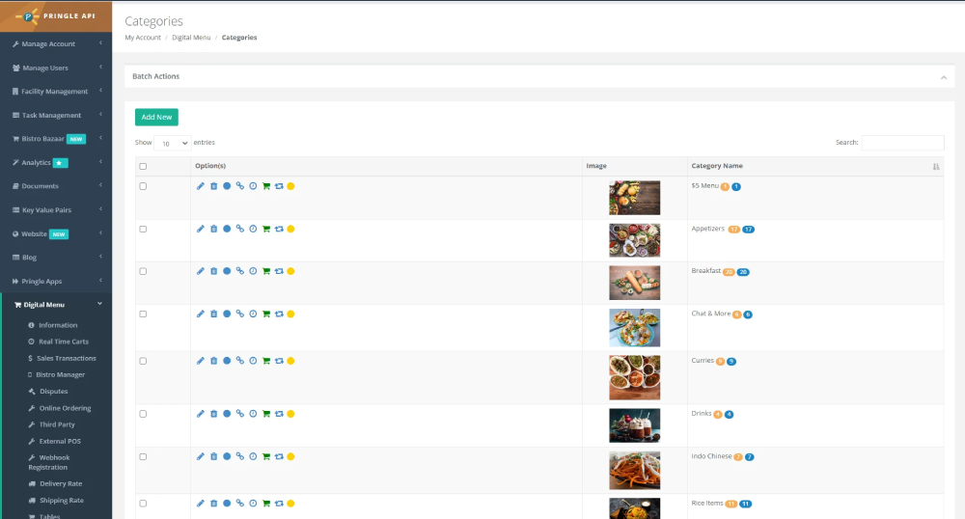The width and height of the screenshot is (965, 519).
Task: Open Sales Transactions submenu item
Action: pos(66,358)
